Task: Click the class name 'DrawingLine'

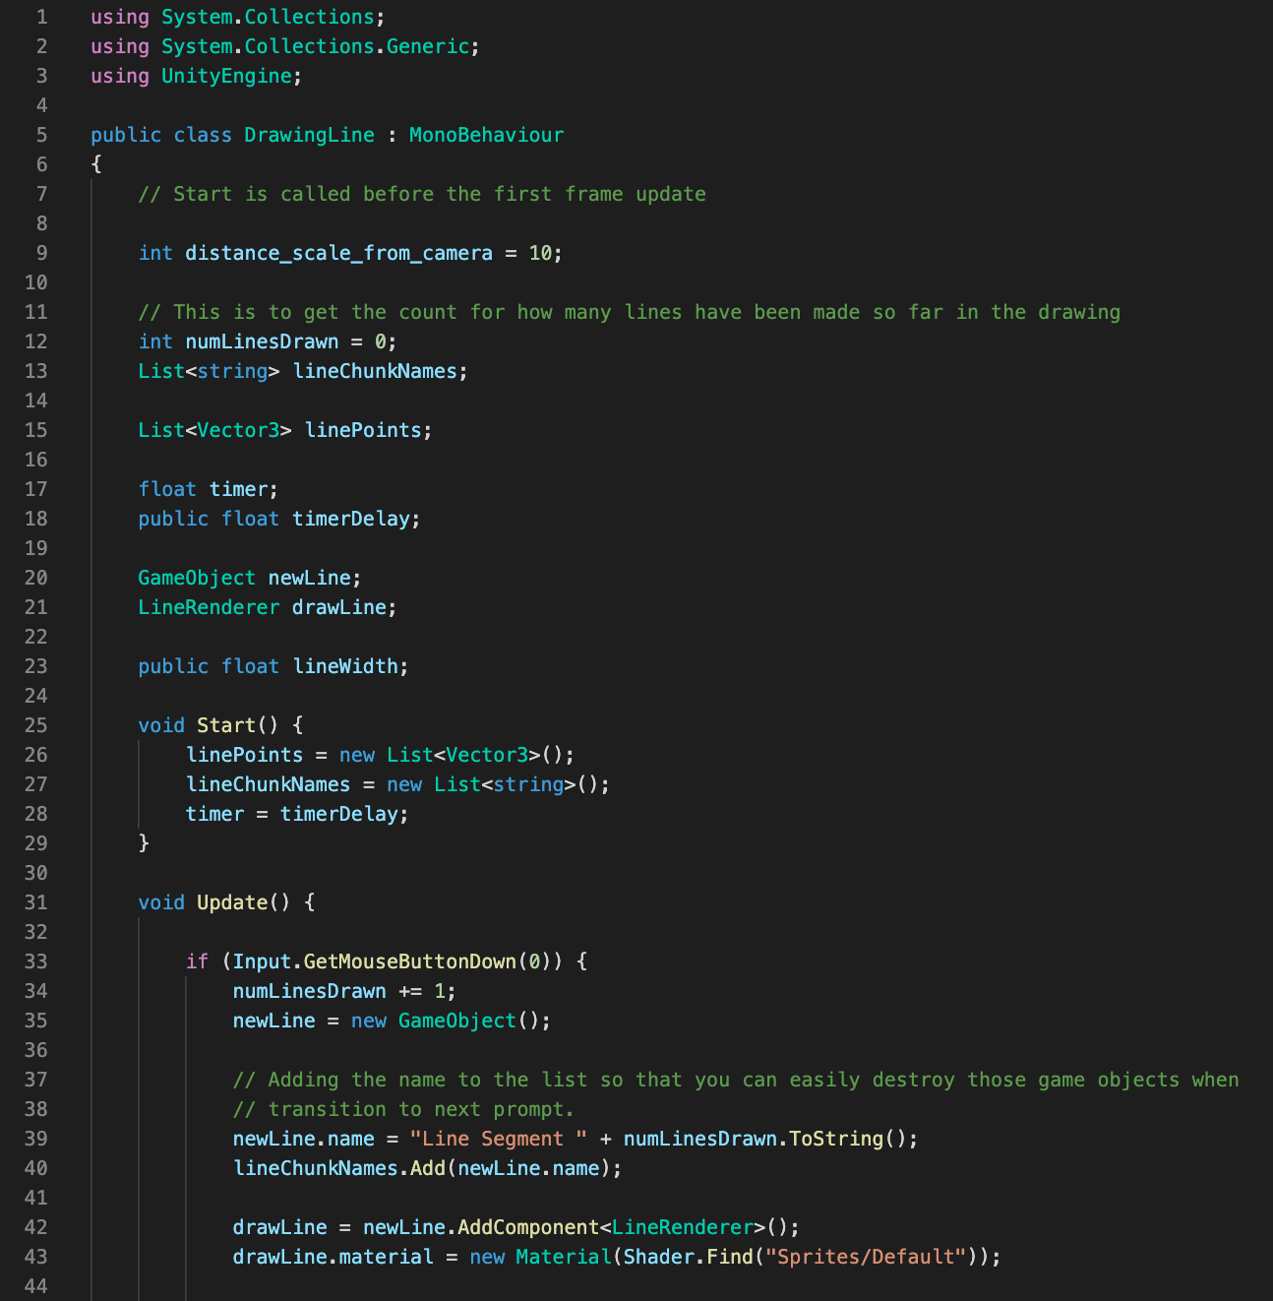Action: 309,135
